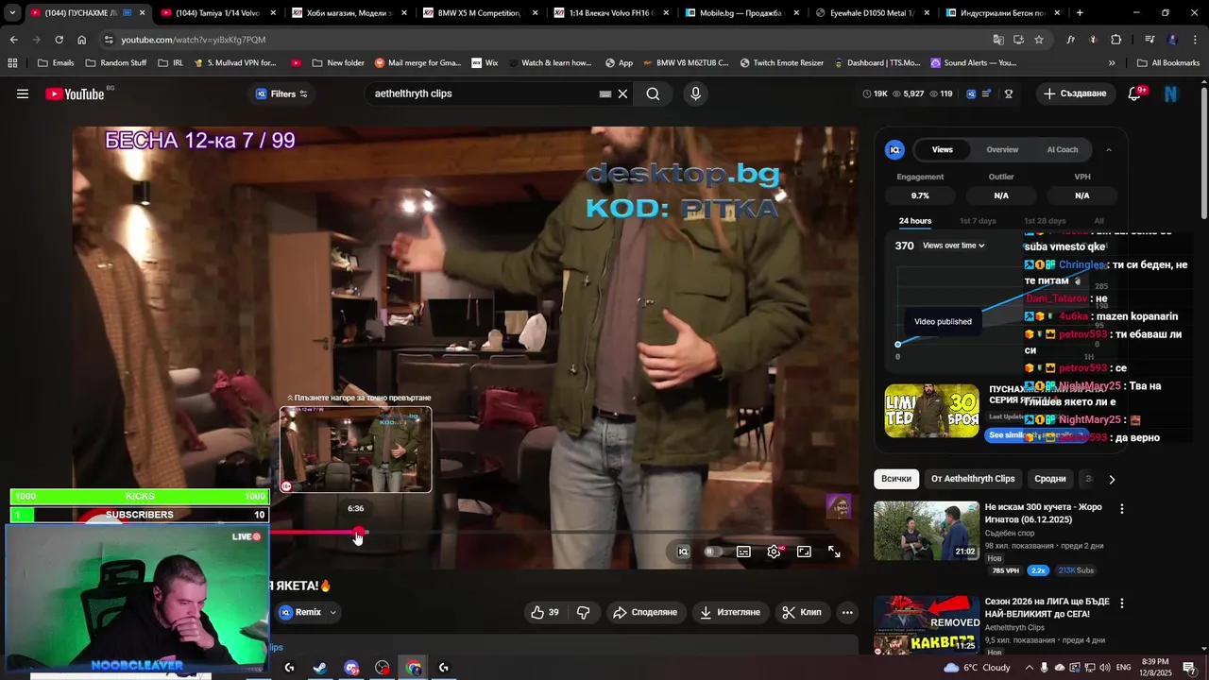The width and height of the screenshot is (1209, 680).
Task: Open account avatar menu
Action: (1170, 93)
